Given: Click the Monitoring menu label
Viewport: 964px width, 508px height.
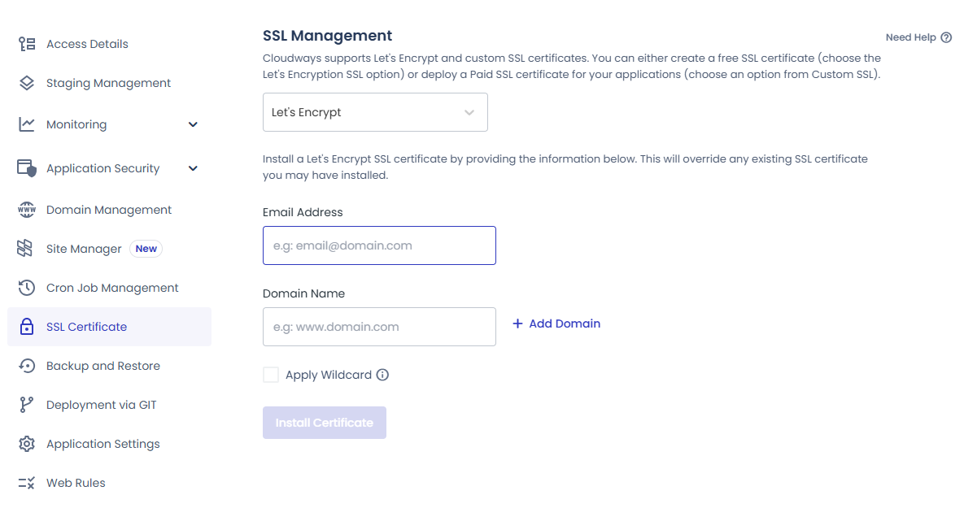Looking at the screenshot, I should 76,124.
